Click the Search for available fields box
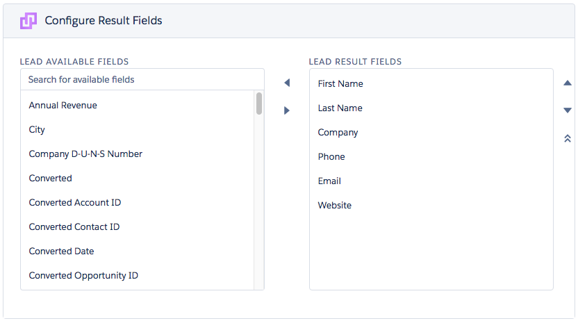This screenshot has width=578, height=321. [142, 80]
